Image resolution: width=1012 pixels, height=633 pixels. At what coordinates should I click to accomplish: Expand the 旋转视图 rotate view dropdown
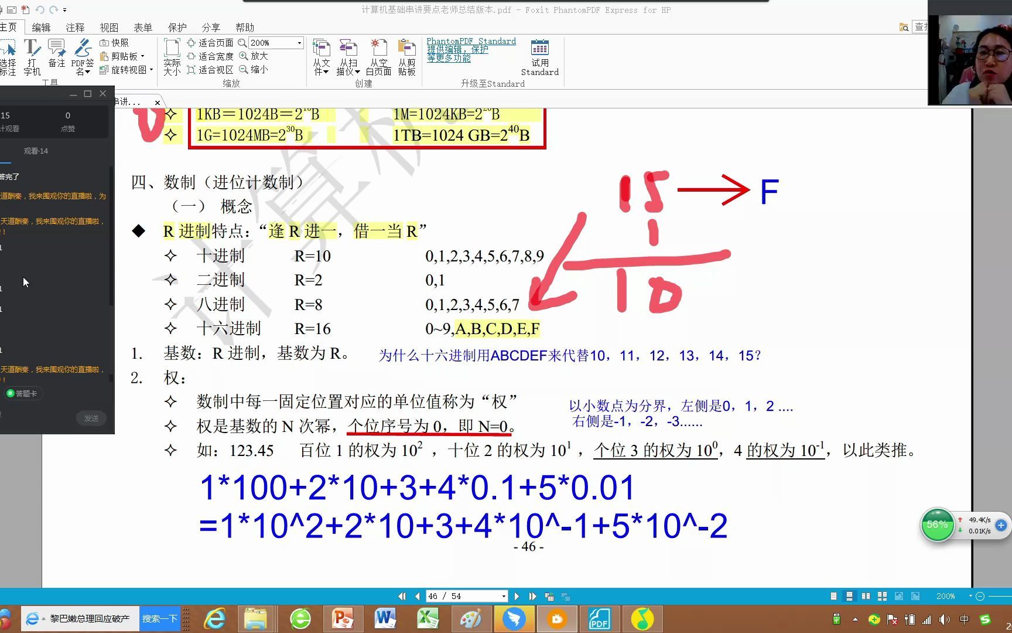coord(126,70)
